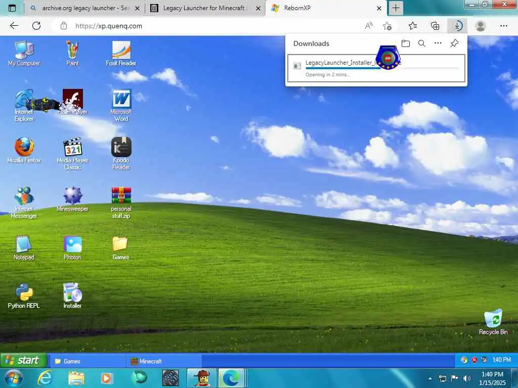Launch Foxit Reader from the desktop
The width and height of the screenshot is (518, 388).
121,54
